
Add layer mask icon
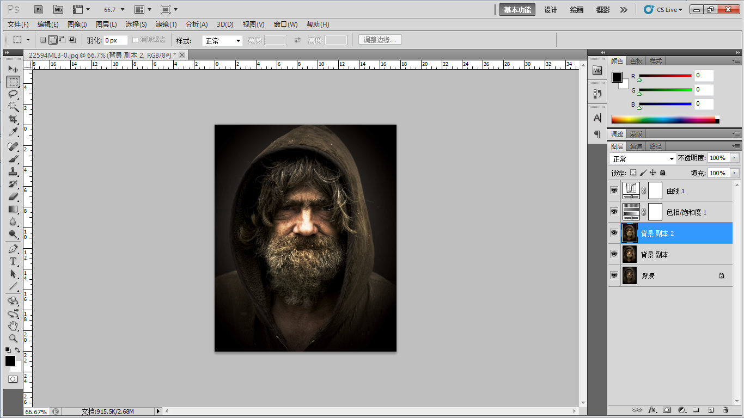(667, 410)
